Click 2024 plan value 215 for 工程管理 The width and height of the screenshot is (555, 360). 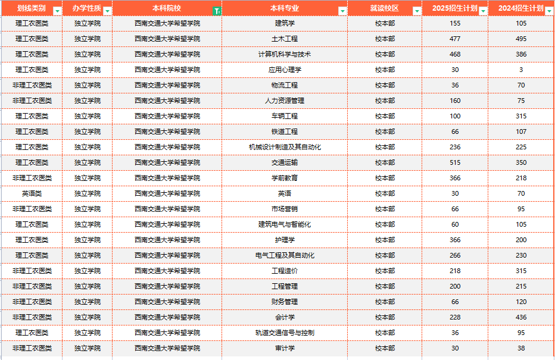pos(521,286)
